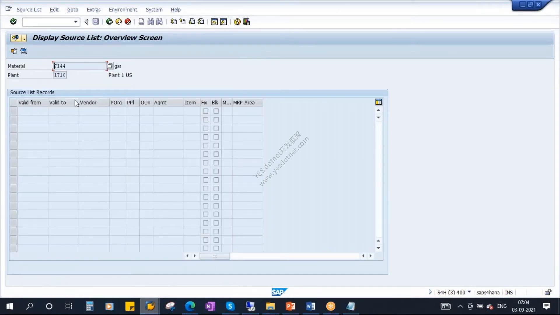Open the Extras menu
This screenshot has height=315, width=560.
click(94, 10)
